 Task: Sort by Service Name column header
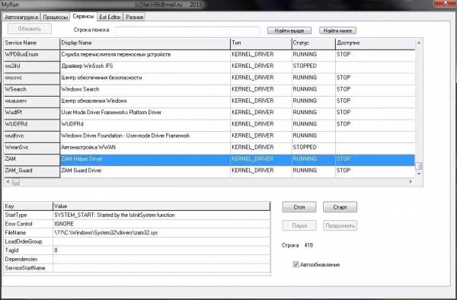click(x=31, y=43)
